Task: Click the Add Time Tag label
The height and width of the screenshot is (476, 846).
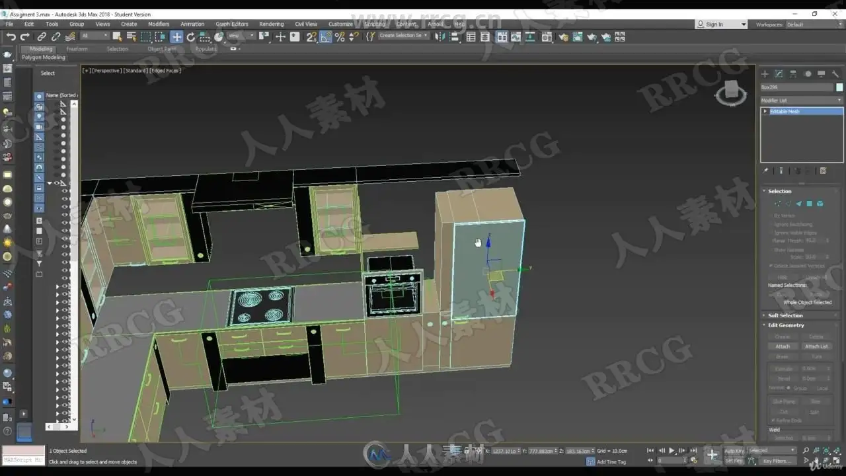Action: pyautogui.click(x=611, y=461)
